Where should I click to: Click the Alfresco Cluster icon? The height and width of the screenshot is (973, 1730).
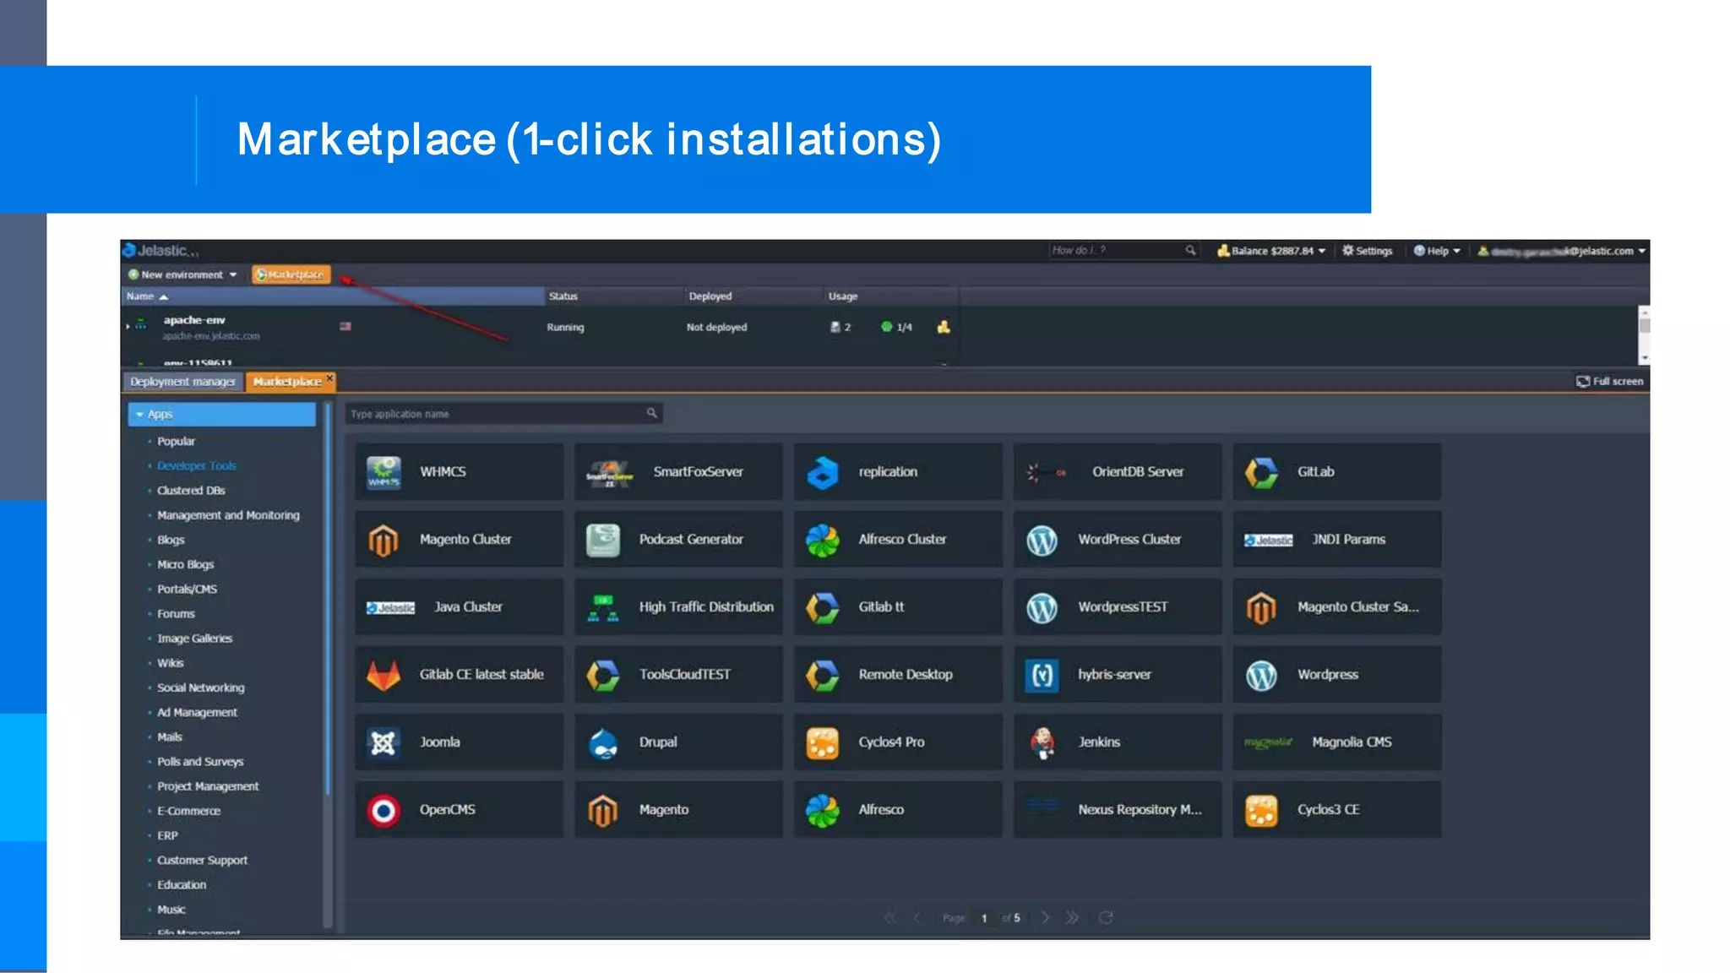coord(822,540)
